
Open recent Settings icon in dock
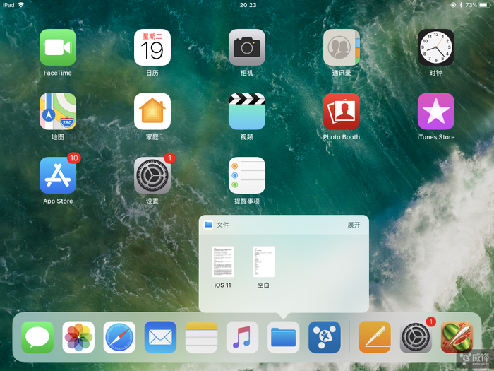416,337
